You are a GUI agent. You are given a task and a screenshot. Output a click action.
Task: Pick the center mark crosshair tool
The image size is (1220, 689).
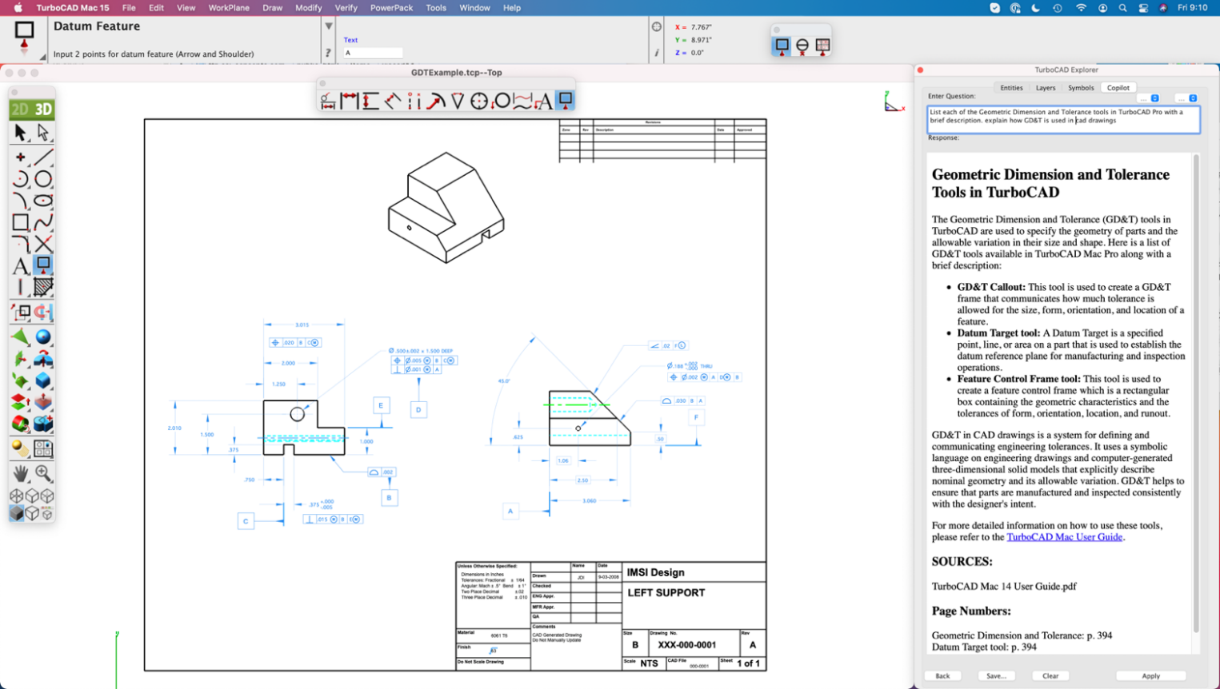[x=478, y=101]
